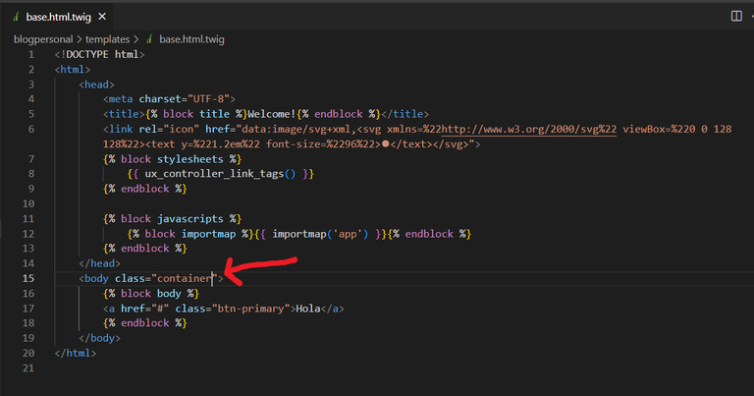Click the block stylesheets tag
This screenshot has height=396, width=754.
172,159
